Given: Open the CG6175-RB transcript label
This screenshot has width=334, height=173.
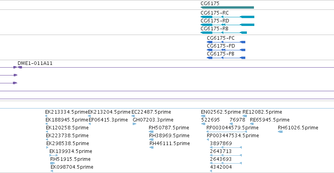Looking at the screenshot, I should 215,29.
